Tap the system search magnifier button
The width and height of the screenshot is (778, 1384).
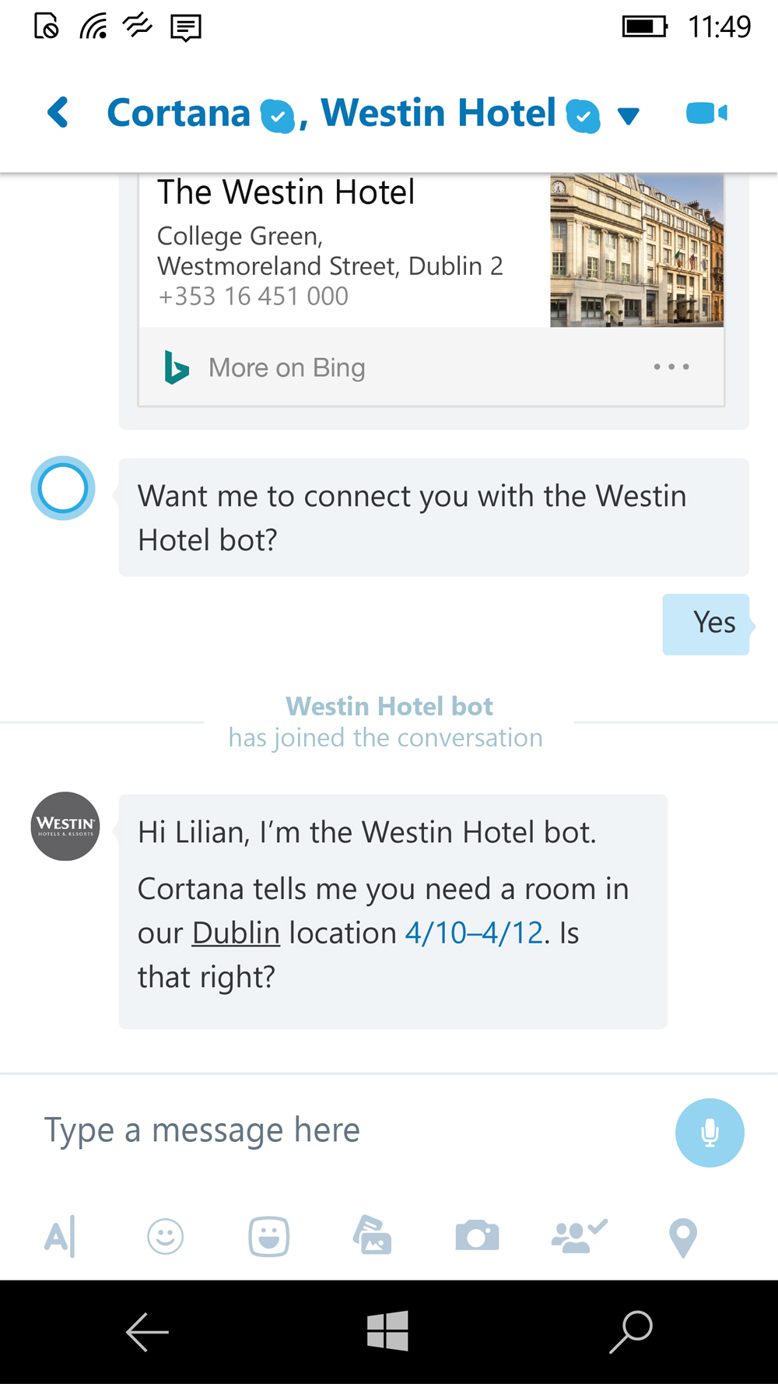click(x=631, y=1332)
